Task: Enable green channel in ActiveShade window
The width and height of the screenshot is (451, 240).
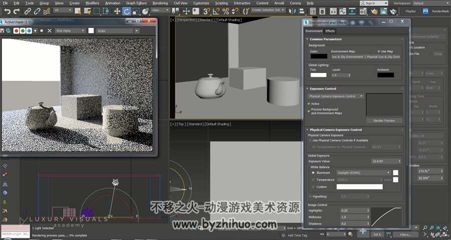Action: tap(23, 30)
